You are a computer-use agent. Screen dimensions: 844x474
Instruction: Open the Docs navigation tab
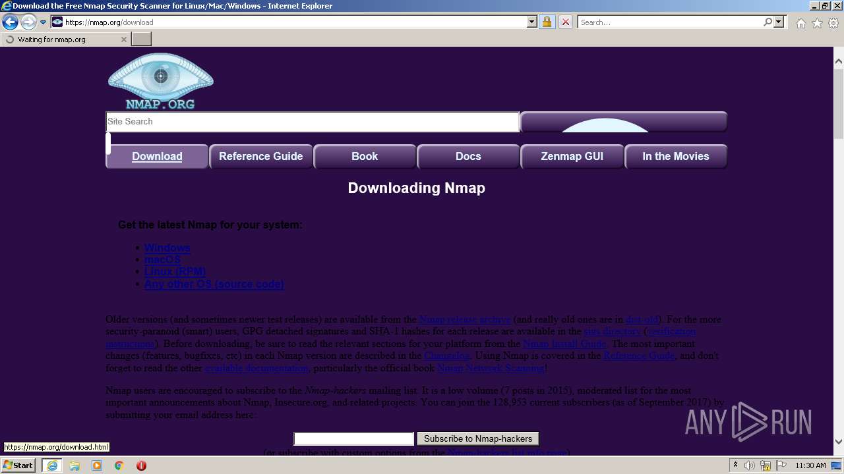(x=468, y=157)
